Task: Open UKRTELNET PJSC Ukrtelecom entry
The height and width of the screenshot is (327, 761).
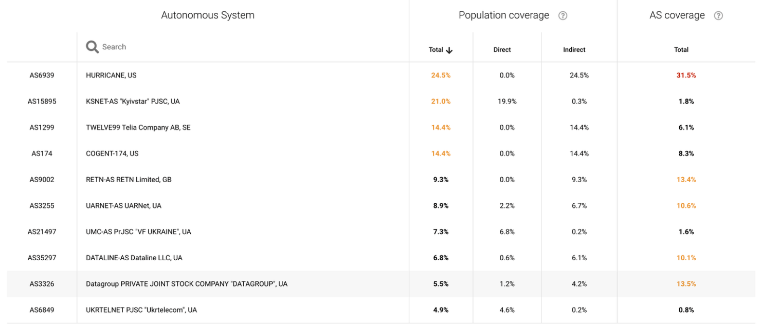Action: [141, 310]
